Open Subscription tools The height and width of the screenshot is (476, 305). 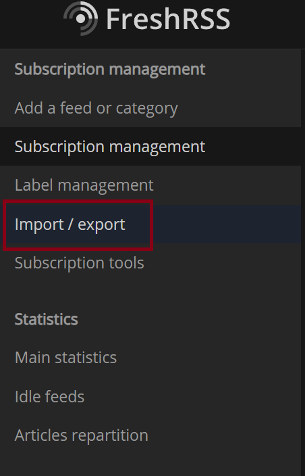click(150, 263)
